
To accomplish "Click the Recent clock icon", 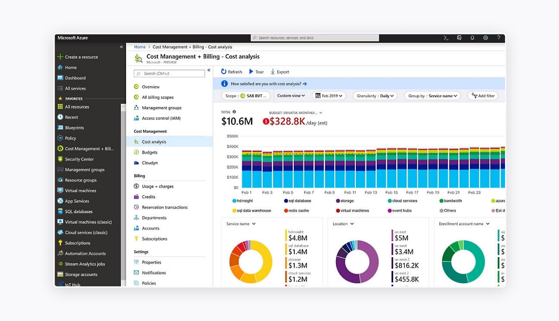I will pos(60,117).
